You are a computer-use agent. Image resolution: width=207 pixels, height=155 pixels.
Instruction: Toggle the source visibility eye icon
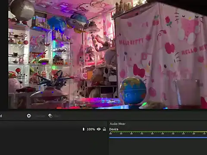[x=99, y=129]
